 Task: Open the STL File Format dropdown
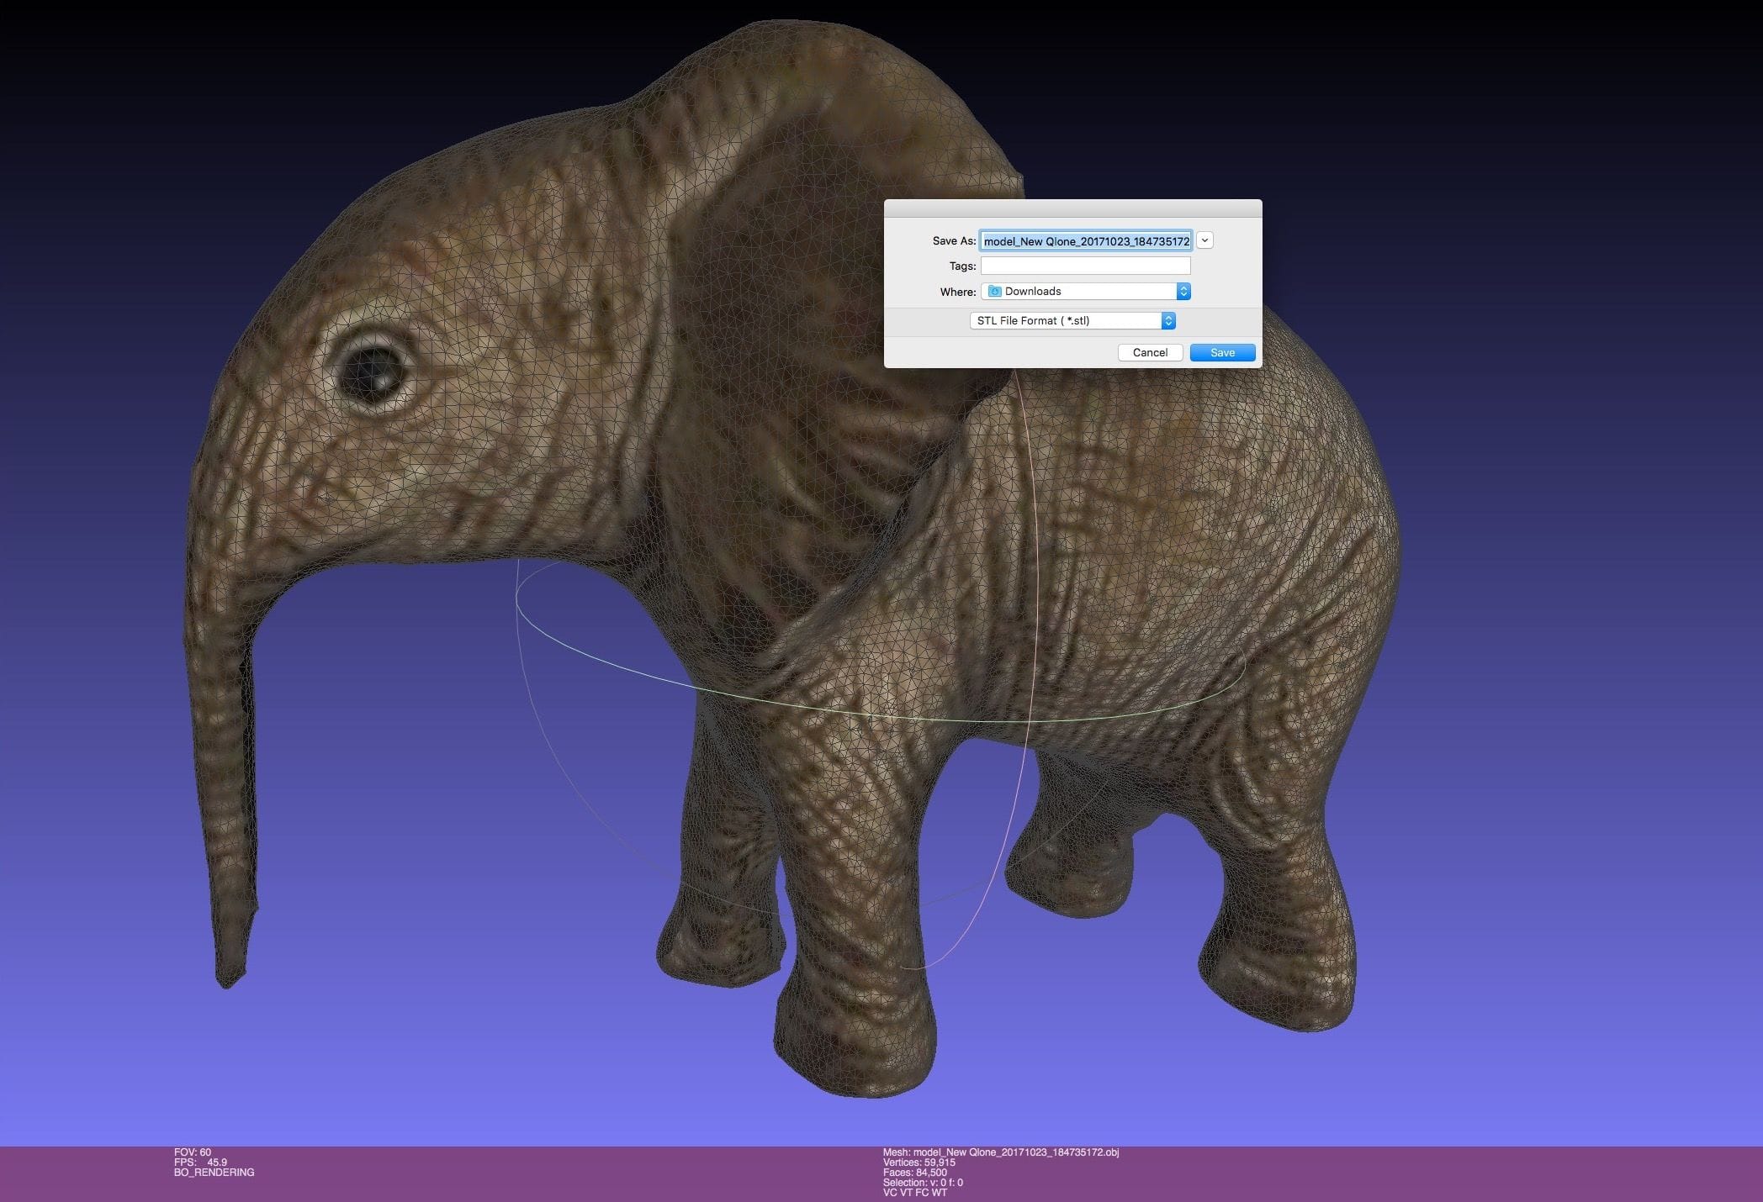pyautogui.click(x=1072, y=320)
